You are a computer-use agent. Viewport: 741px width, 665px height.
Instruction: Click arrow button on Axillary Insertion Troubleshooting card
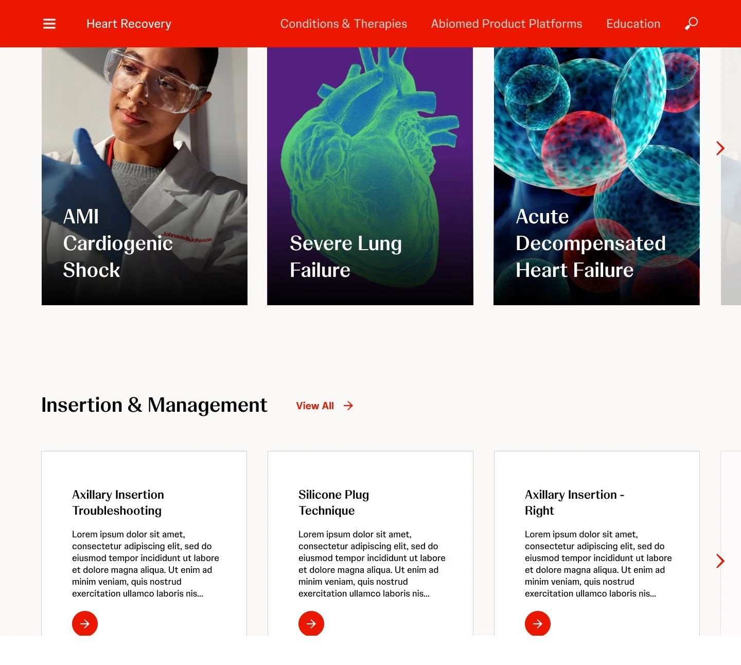click(85, 623)
